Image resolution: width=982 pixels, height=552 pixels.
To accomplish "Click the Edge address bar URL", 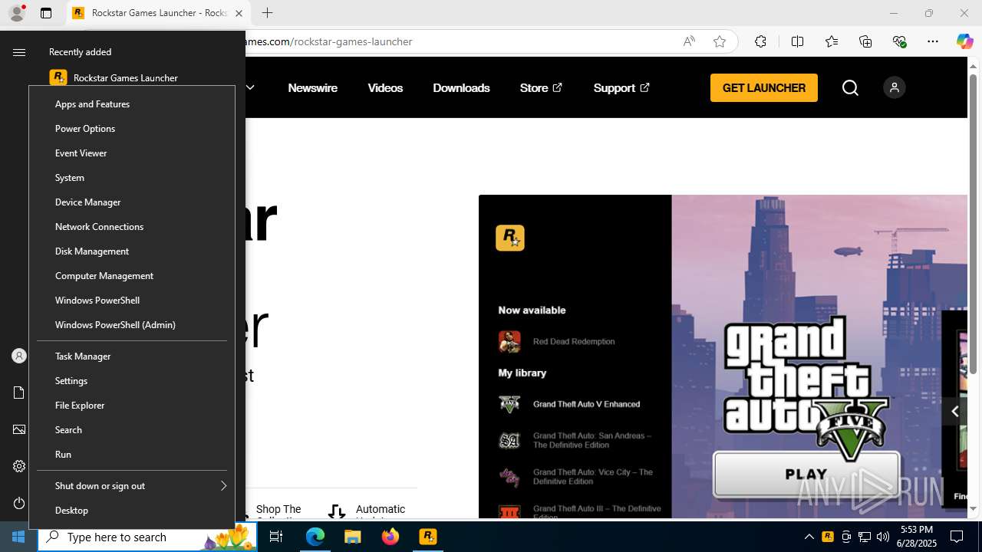I will [328, 41].
